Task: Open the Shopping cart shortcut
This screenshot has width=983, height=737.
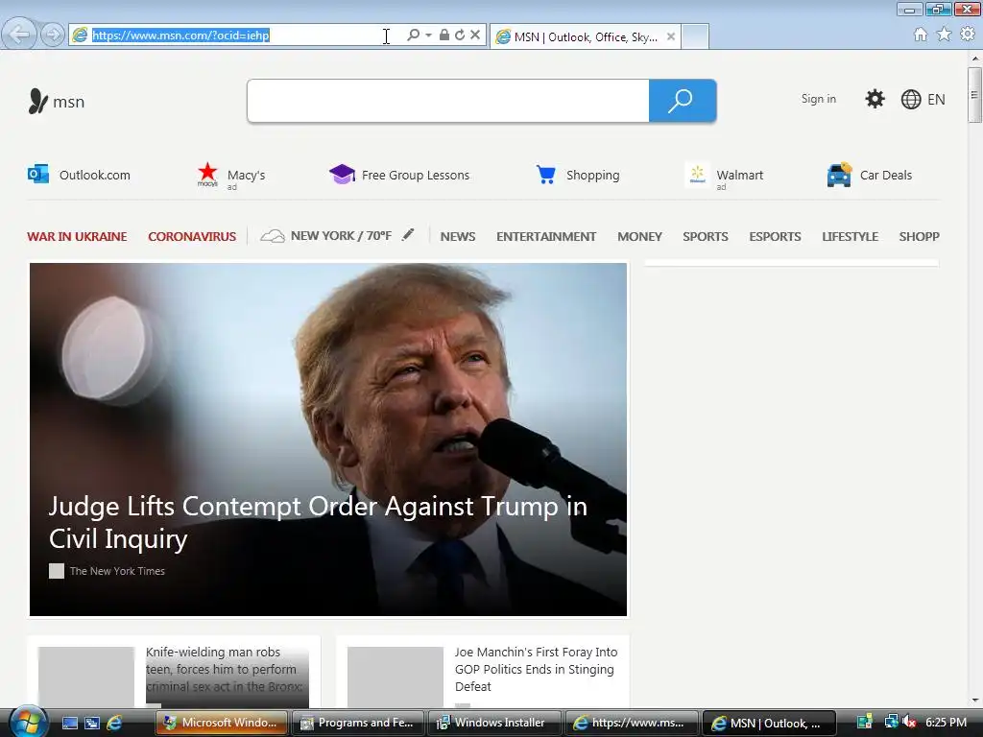Action: 577,175
